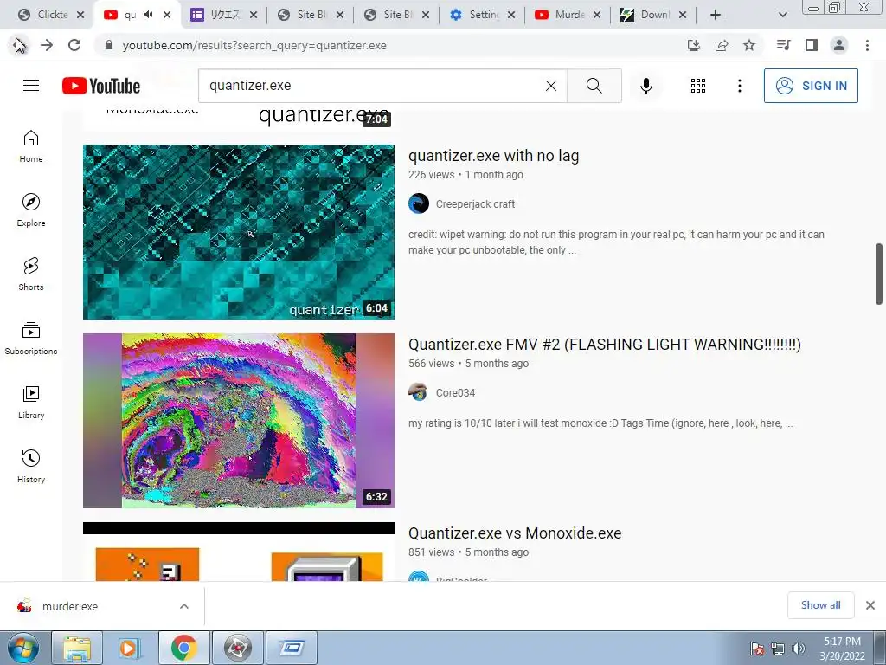The height and width of the screenshot is (665, 886).
Task: Open Windows Explorer from the taskbar
Action: point(77,648)
